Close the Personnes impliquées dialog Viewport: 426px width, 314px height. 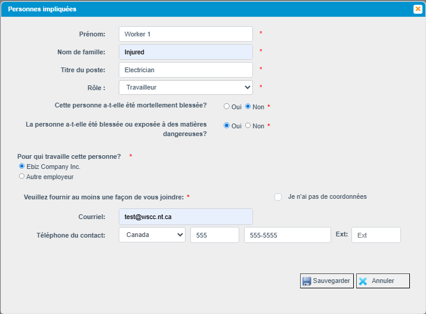(418, 9)
